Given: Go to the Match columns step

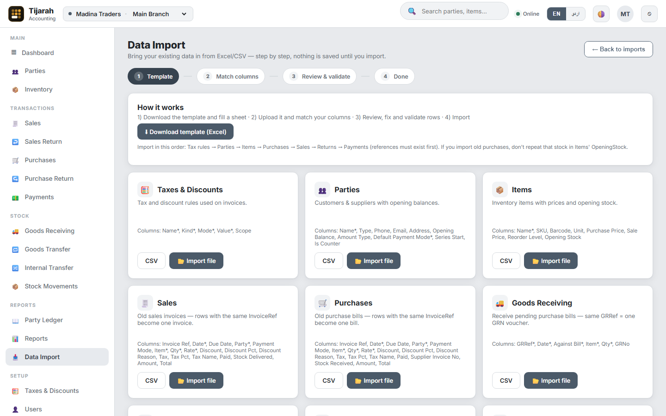Looking at the screenshot, I should pyautogui.click(x=231, y=77).
